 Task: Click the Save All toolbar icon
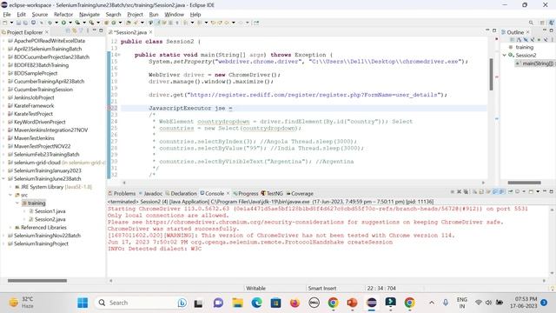point(25,23)
